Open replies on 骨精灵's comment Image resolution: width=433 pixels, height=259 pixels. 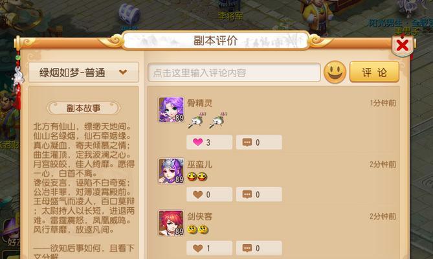(259, 142)
